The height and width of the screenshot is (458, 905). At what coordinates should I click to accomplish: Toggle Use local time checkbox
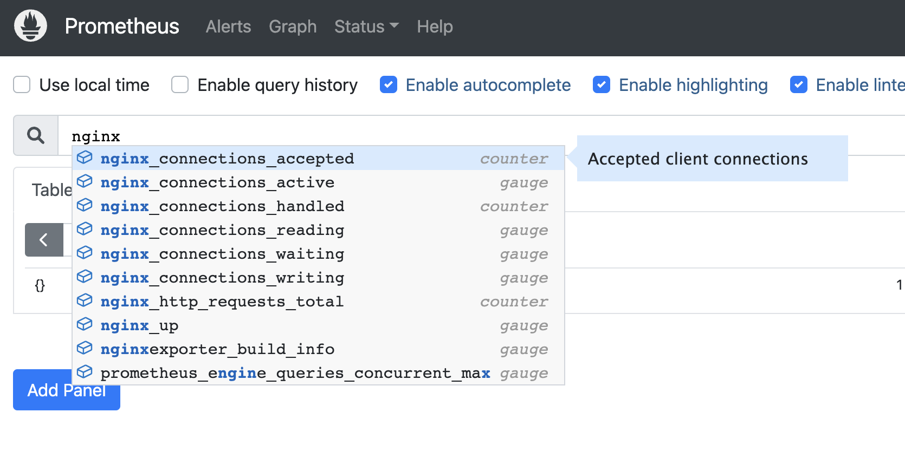tap(22, 85)
